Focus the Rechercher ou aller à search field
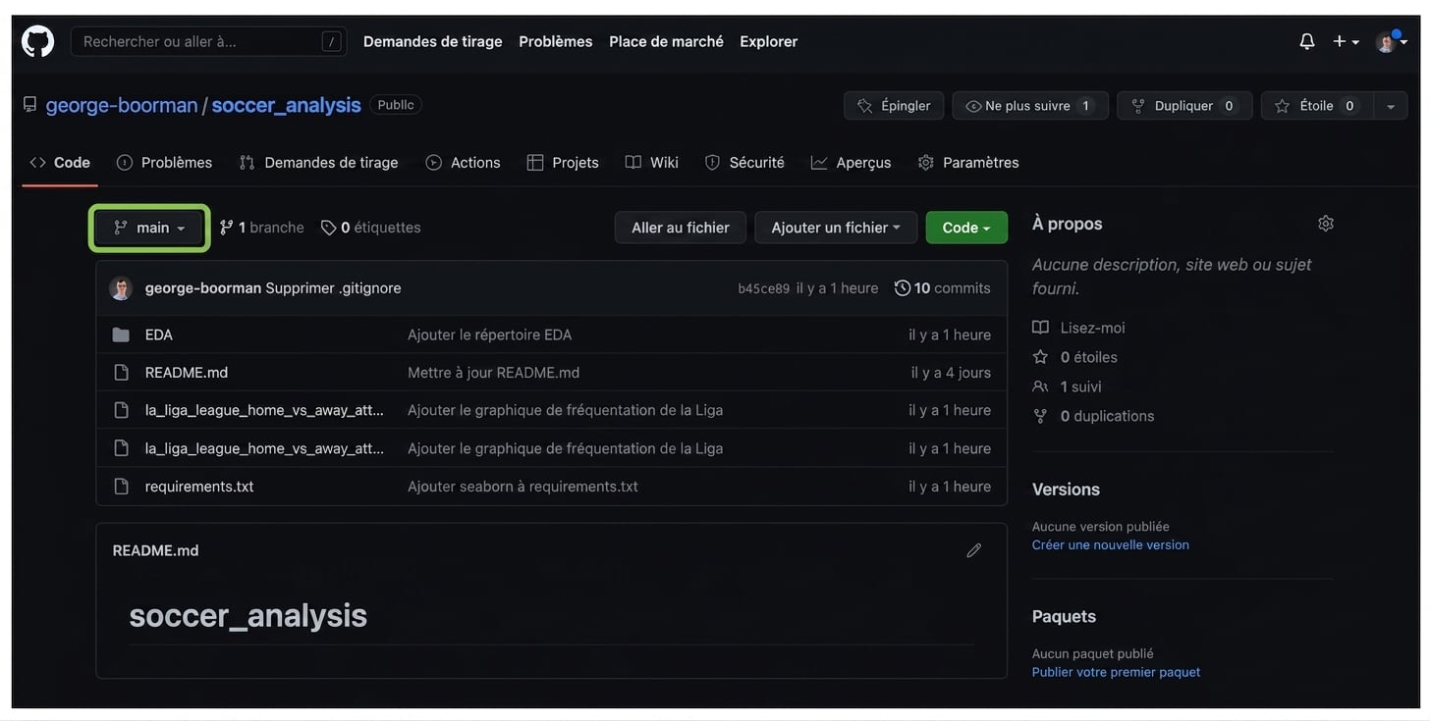 (x=209, y=41)
